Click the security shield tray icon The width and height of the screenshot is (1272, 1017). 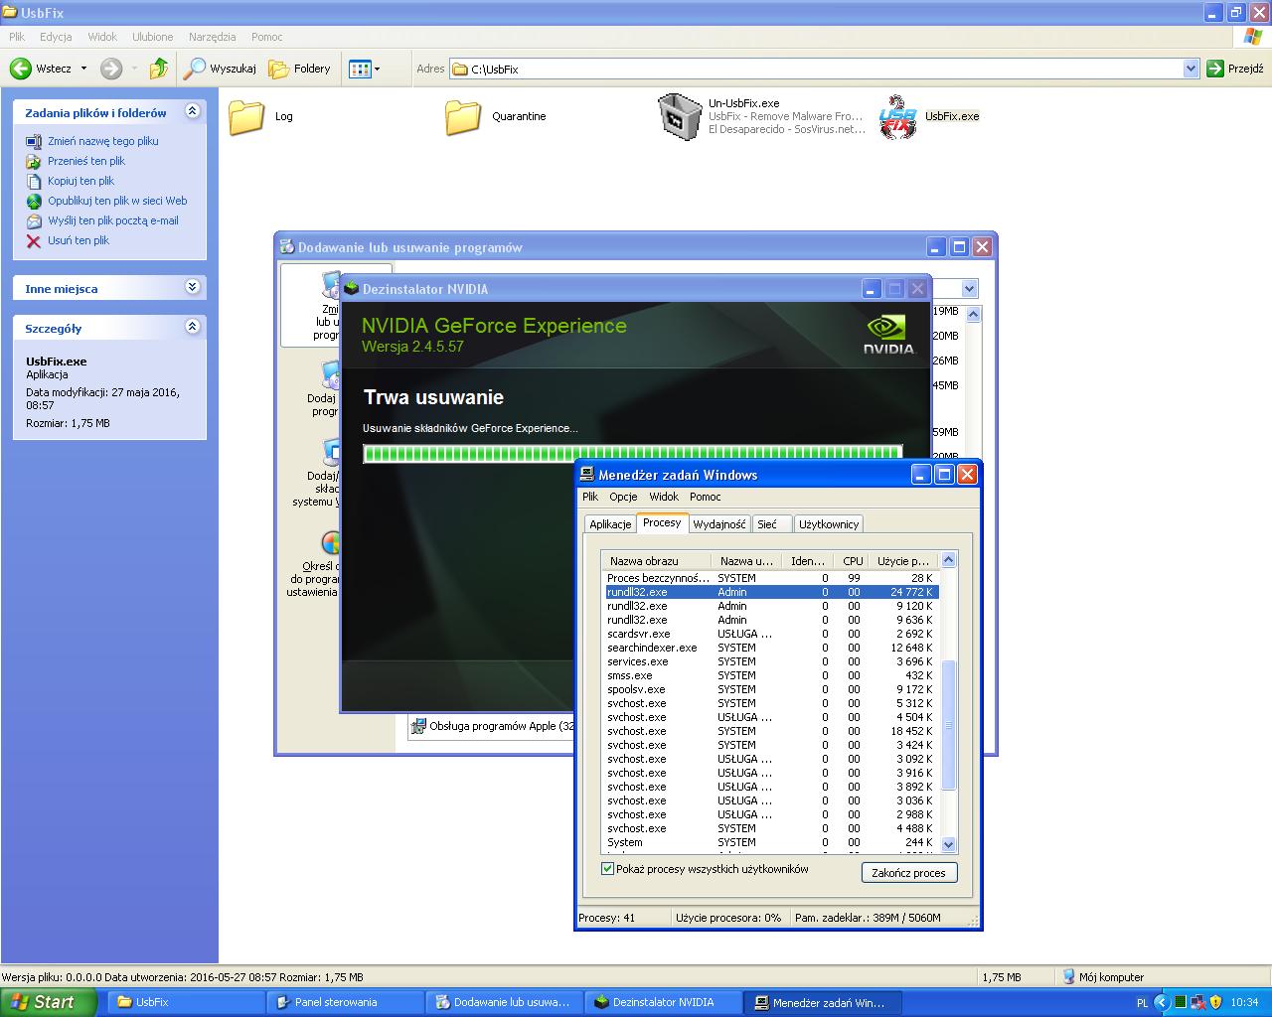(x=1215, y=1002)
